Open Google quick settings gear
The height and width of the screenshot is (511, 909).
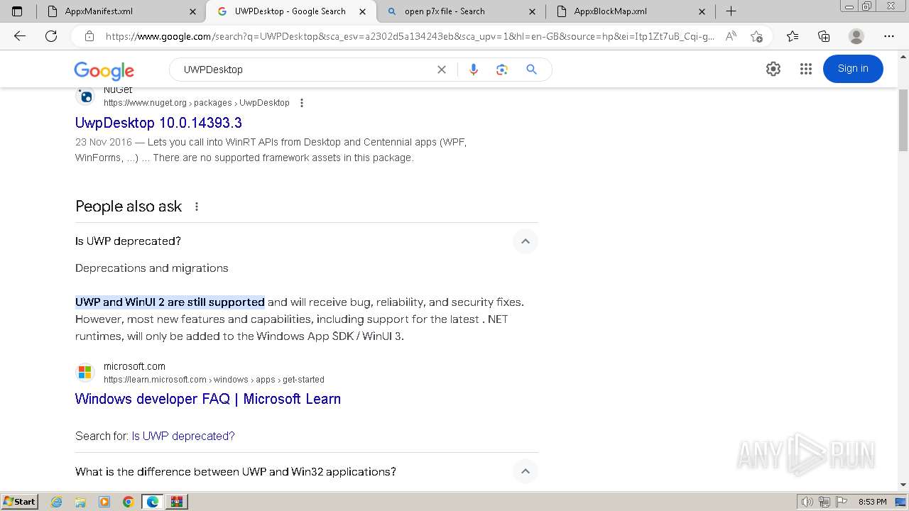[773, 69]
